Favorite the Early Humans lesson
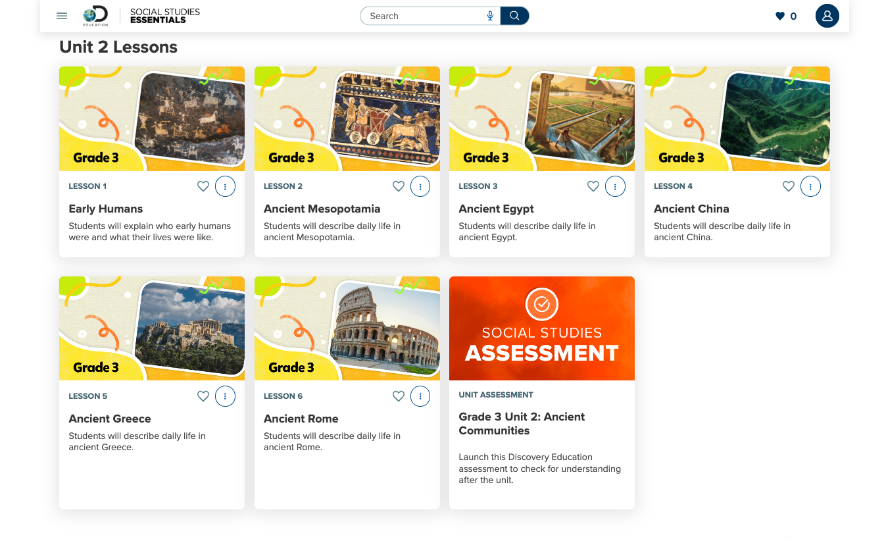 (203, 186)
